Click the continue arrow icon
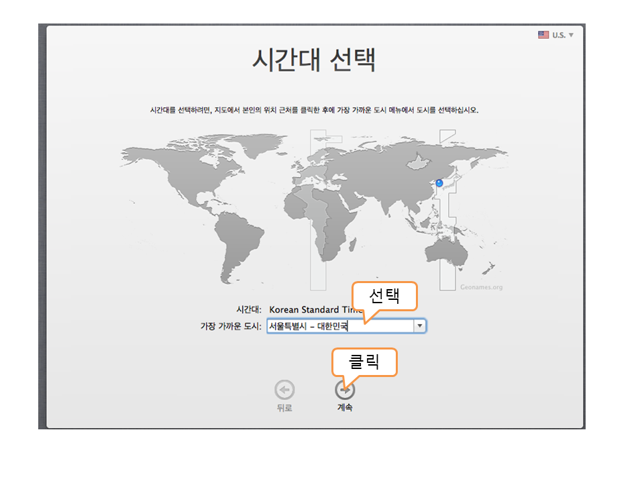This screenshot has width=644, height=483. pos(345,390)
